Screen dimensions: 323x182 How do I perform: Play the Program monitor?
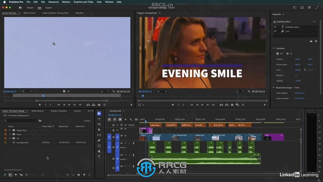coord(202,105)
